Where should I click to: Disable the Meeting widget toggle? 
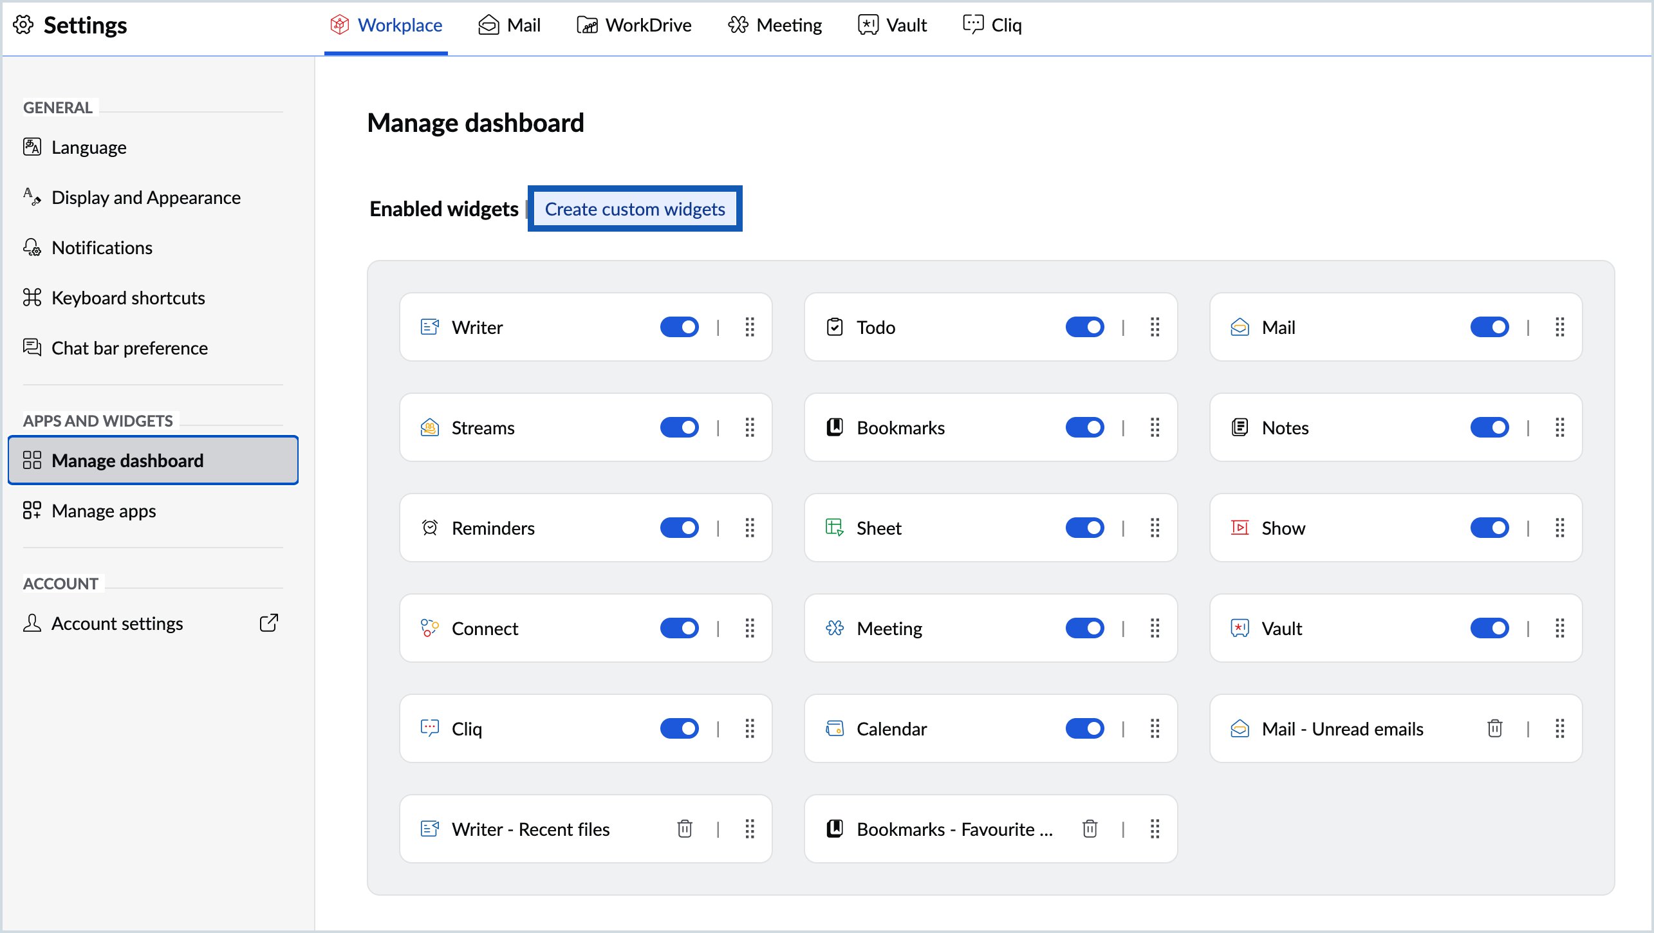coord(1085,628)
